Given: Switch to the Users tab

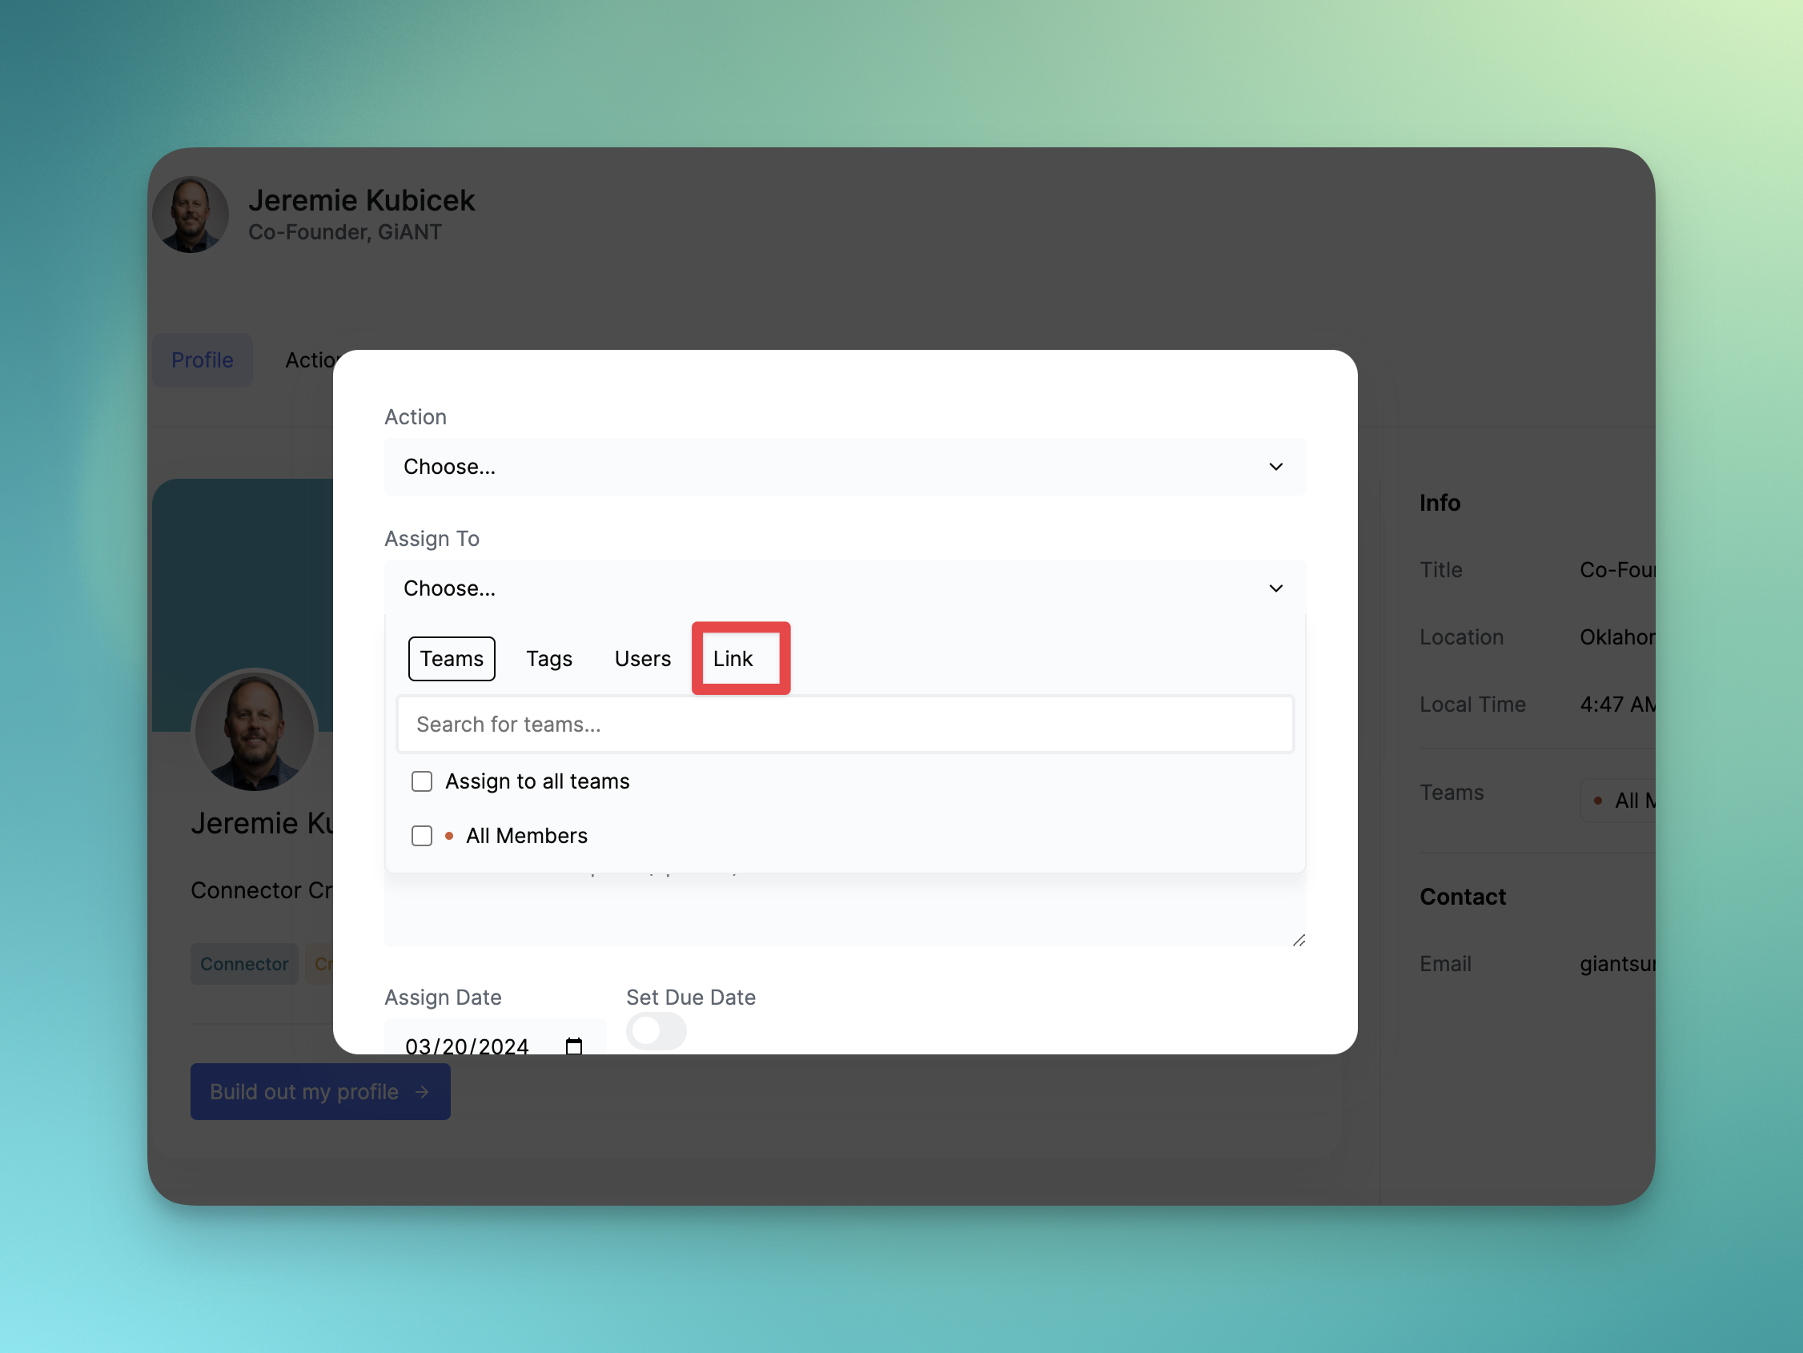Looking at the screenshot, I should pyautogui.click(x=642, y=659).
